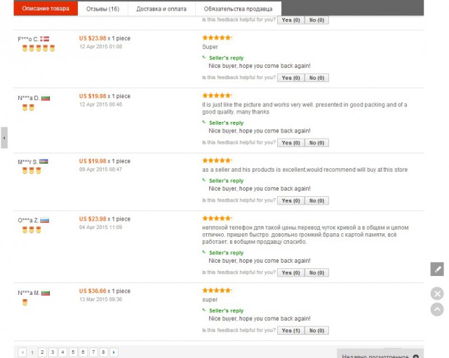Vote No on O***a Z. review
This screenshot has width=449, height=358.
tap(316, 273)
